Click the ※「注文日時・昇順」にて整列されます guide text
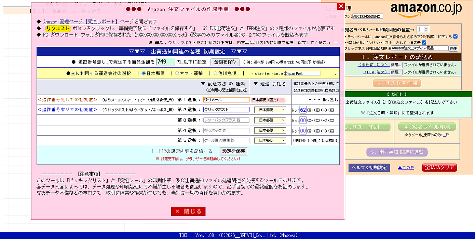The image size is (475, 239). pyautogui.click(x=397, y=113)
